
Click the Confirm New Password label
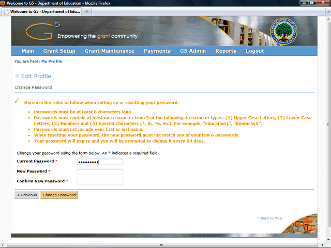pos(41,181)
